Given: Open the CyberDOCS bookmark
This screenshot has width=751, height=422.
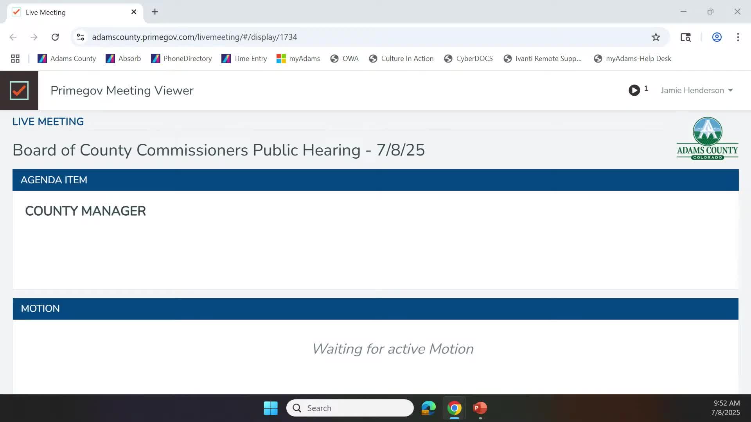Looking at the screenshot, I should (x=469, y=59).
